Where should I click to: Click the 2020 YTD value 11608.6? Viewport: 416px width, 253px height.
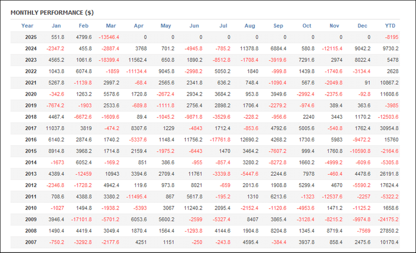click(389, 94)
